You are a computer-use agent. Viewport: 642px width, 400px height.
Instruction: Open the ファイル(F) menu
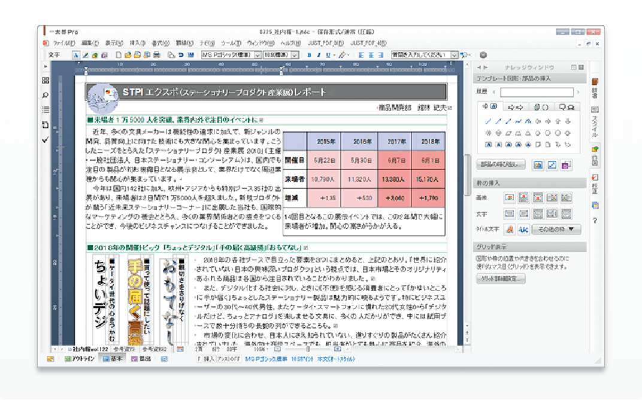(x=63, y=43)
